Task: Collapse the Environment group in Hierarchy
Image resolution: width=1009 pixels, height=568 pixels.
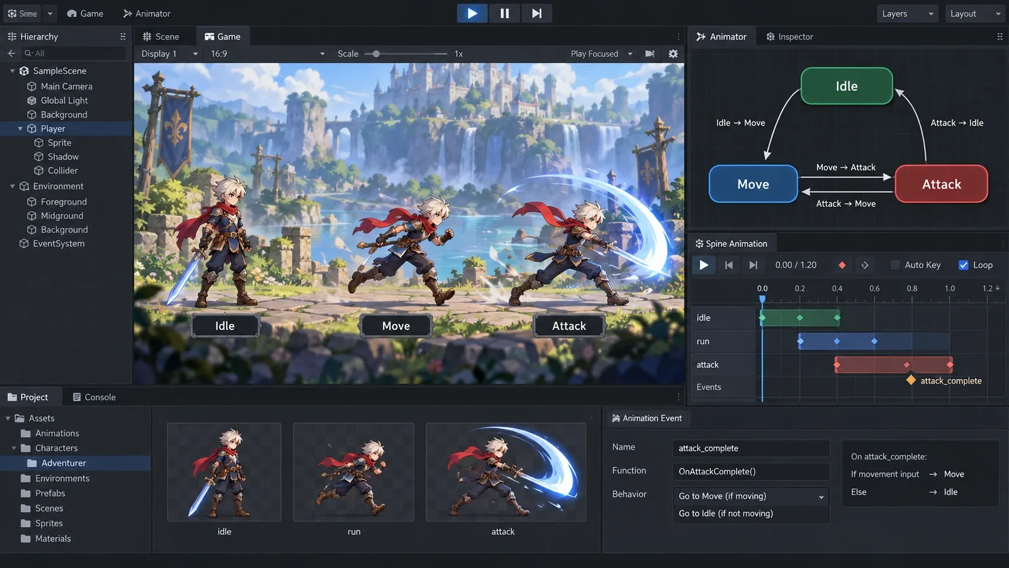Action: point(12,186)
